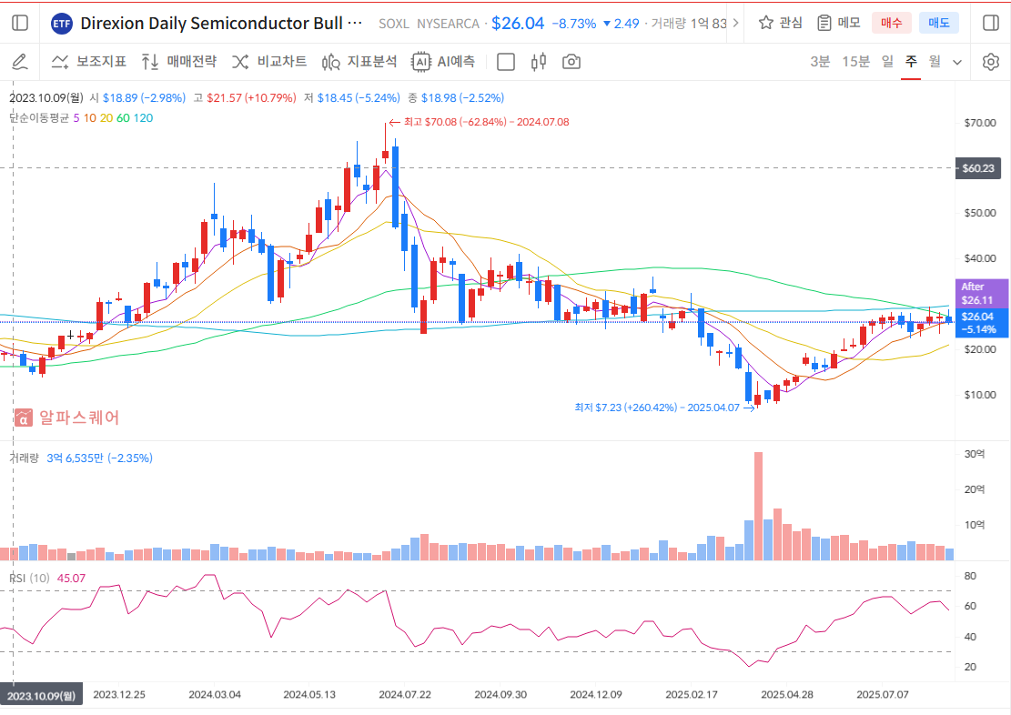Click moving average period 20

coord(106,118)
